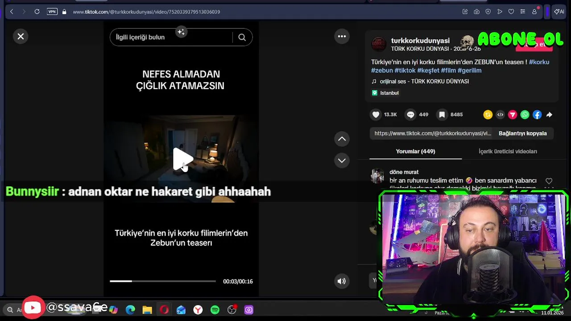Click the comment bubble icon showing 449
The width and height of the screenshot is (571, 321).
click(410, 115)
